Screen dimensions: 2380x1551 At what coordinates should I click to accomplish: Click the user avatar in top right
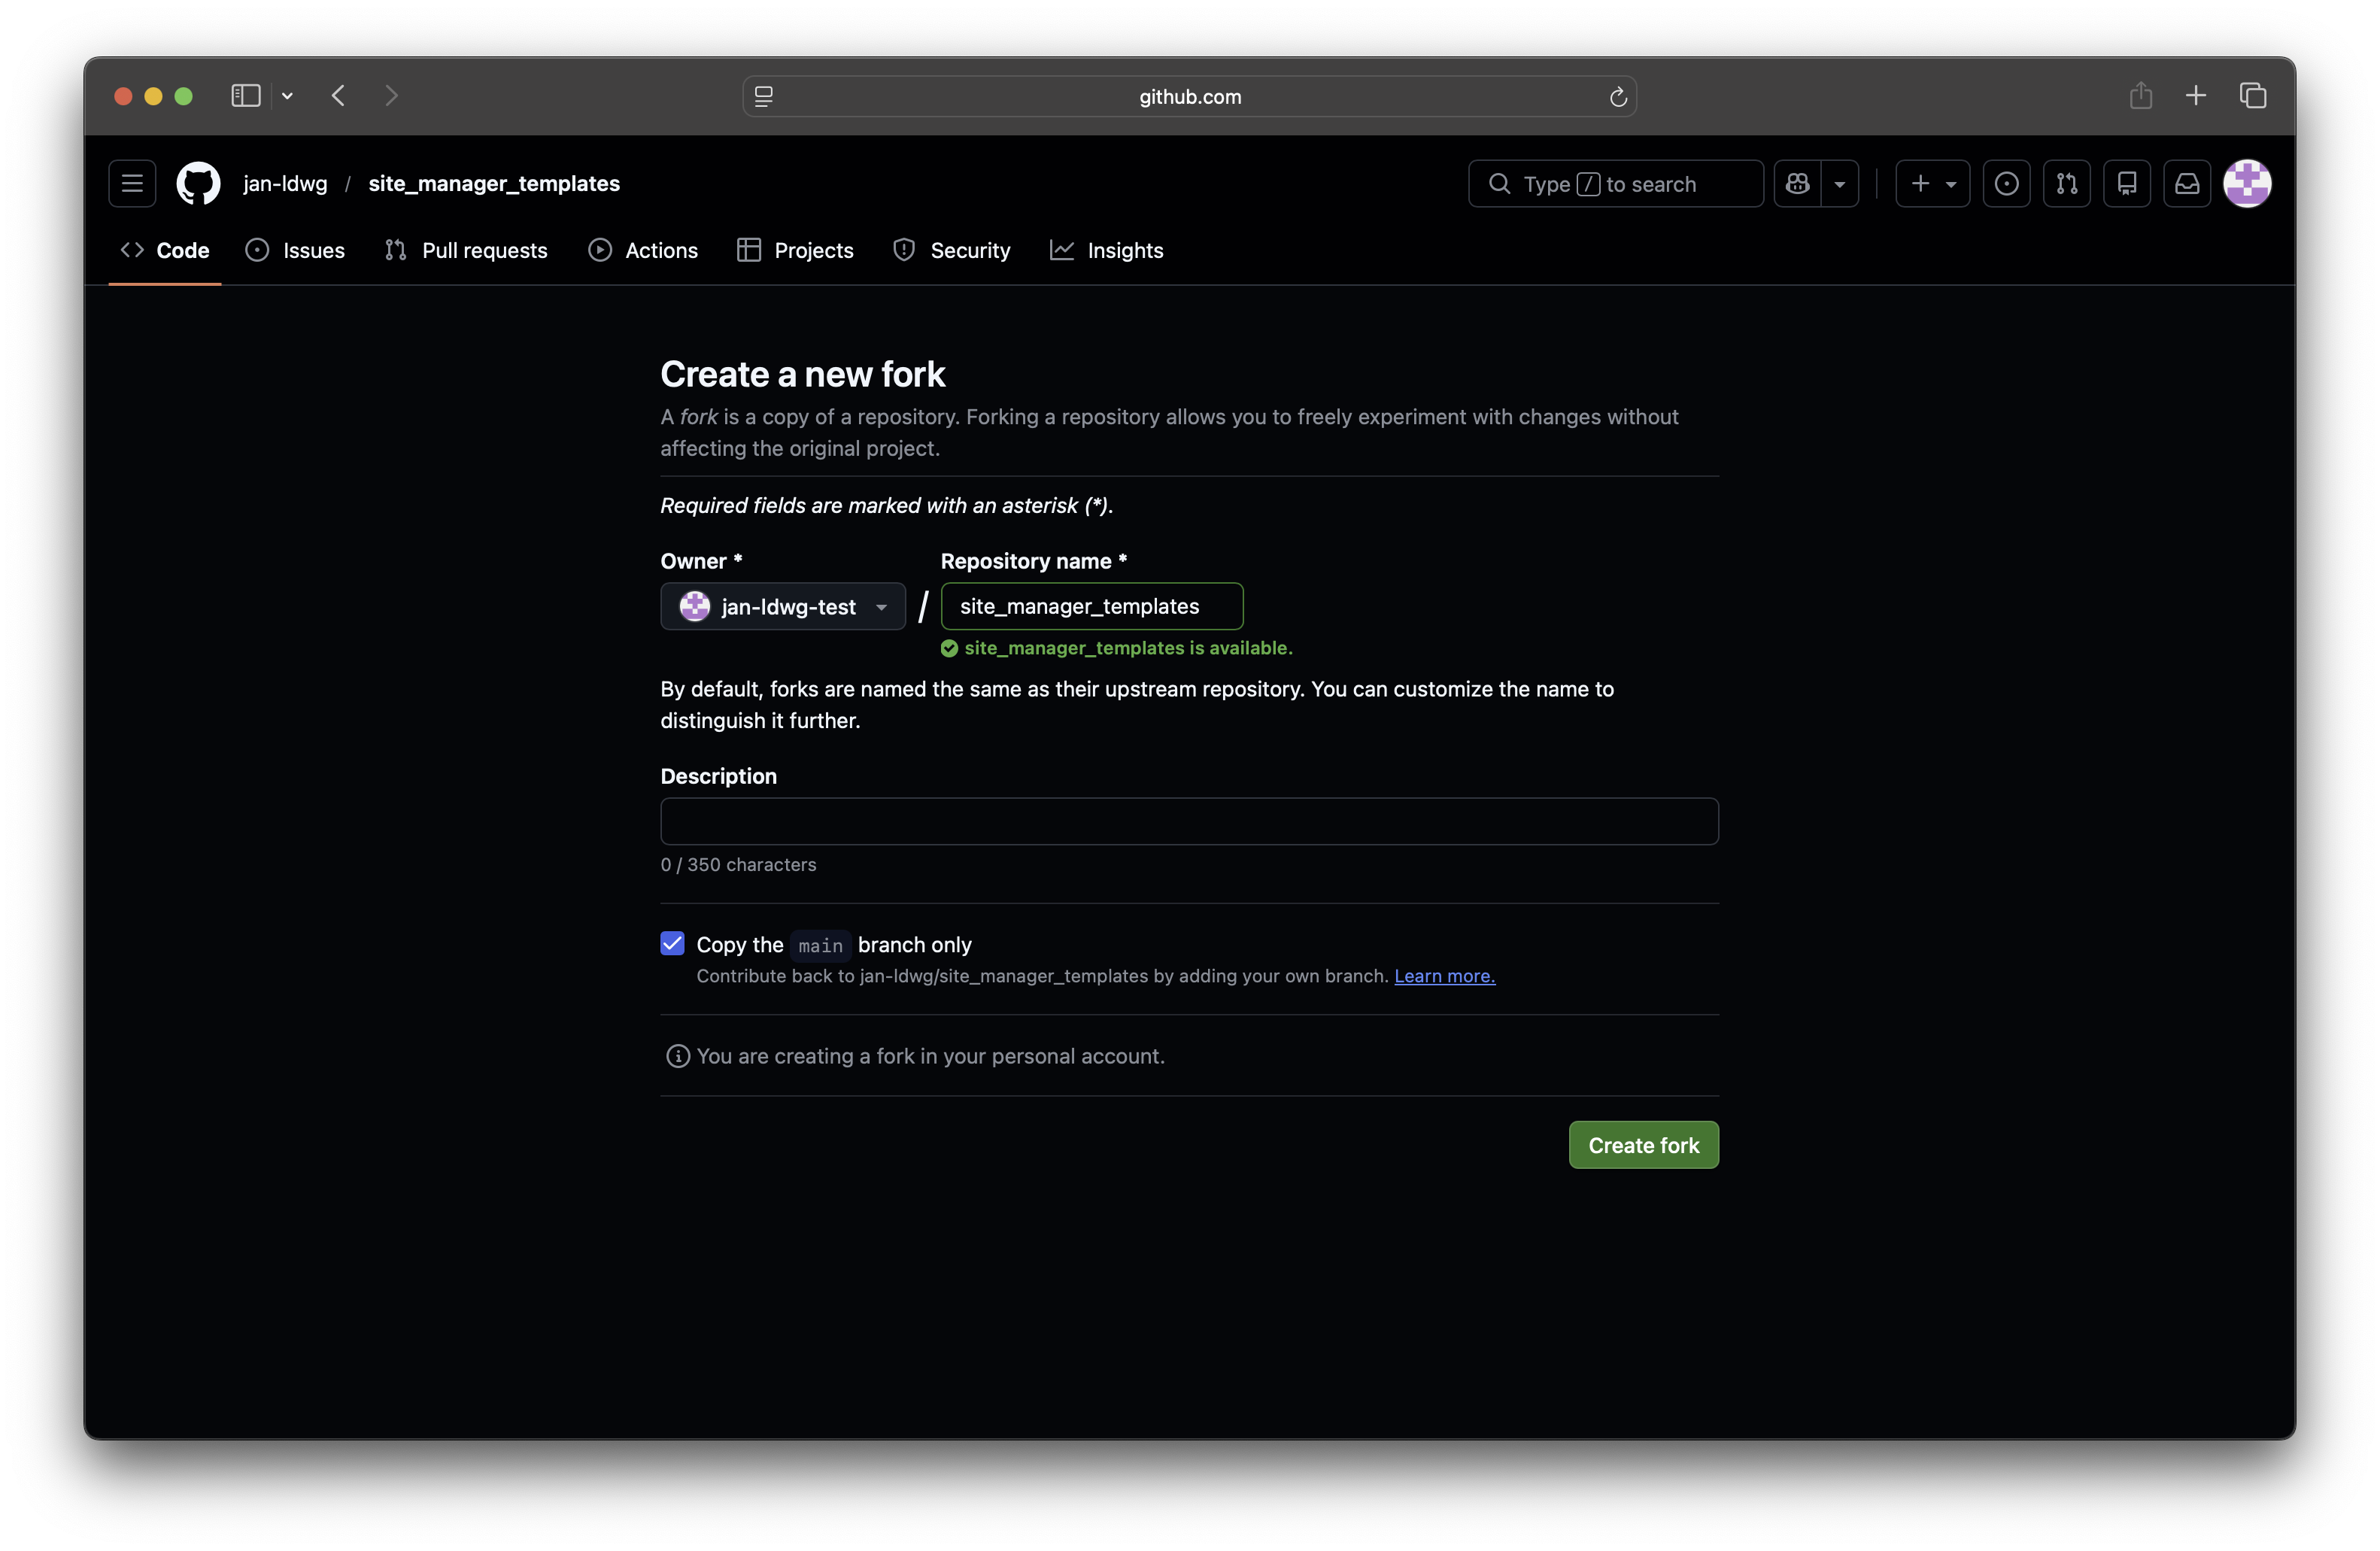click(2246, 184)
